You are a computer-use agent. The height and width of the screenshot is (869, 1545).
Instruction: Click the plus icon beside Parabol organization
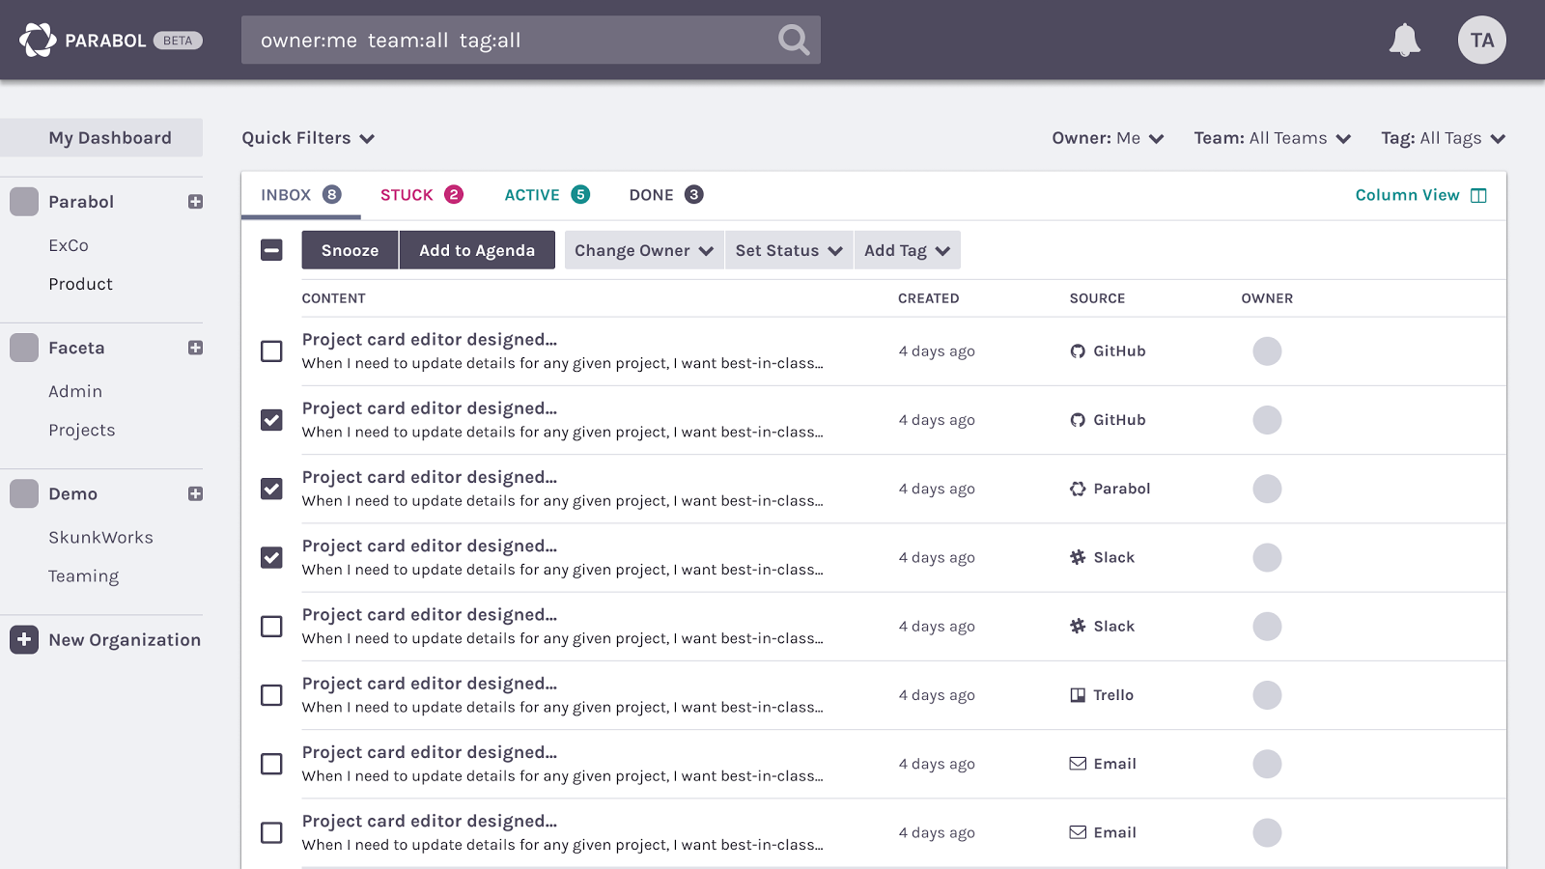[x=195, y=202]
